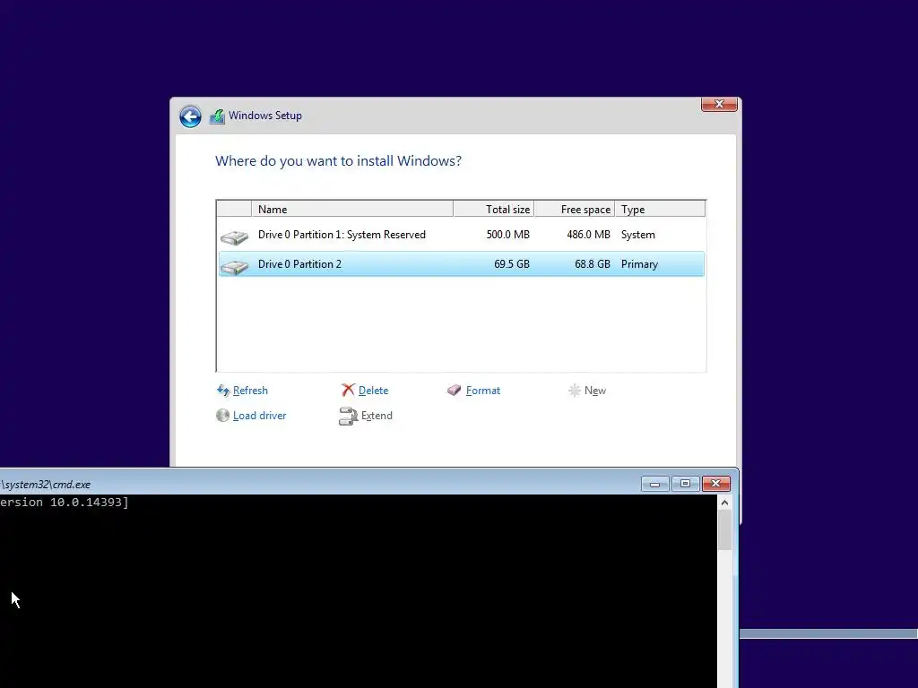The height and width of the screenshot is (688, 918).
Task: Click the Drive 0 Partition 2 drive icon
Action: pos(234,266)
